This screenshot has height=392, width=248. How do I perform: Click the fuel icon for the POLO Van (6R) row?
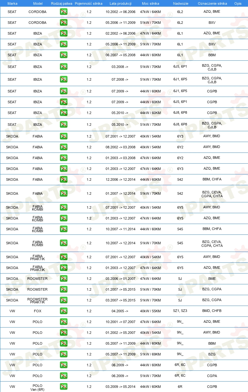click(x=63, y=387)
